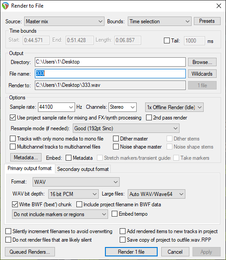Check Do not render files that are likely silent

(x=8, y=240)
